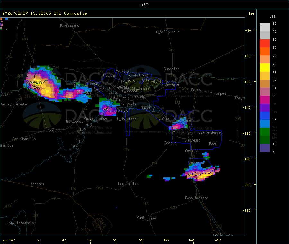The image size is (289, 244).
Task: Click the Lag.Llancanelo label
Action: [20, 223]
